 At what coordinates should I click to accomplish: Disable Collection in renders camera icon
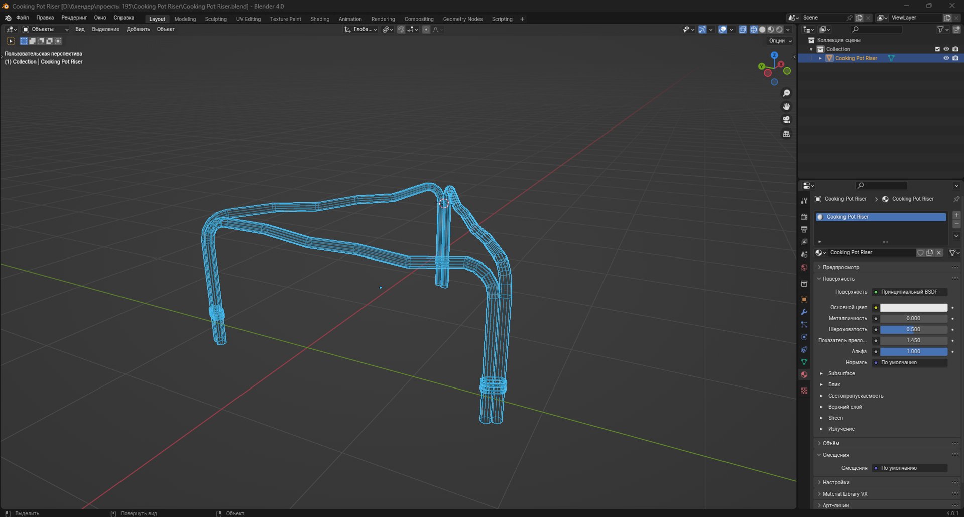[x=955, y=49]
